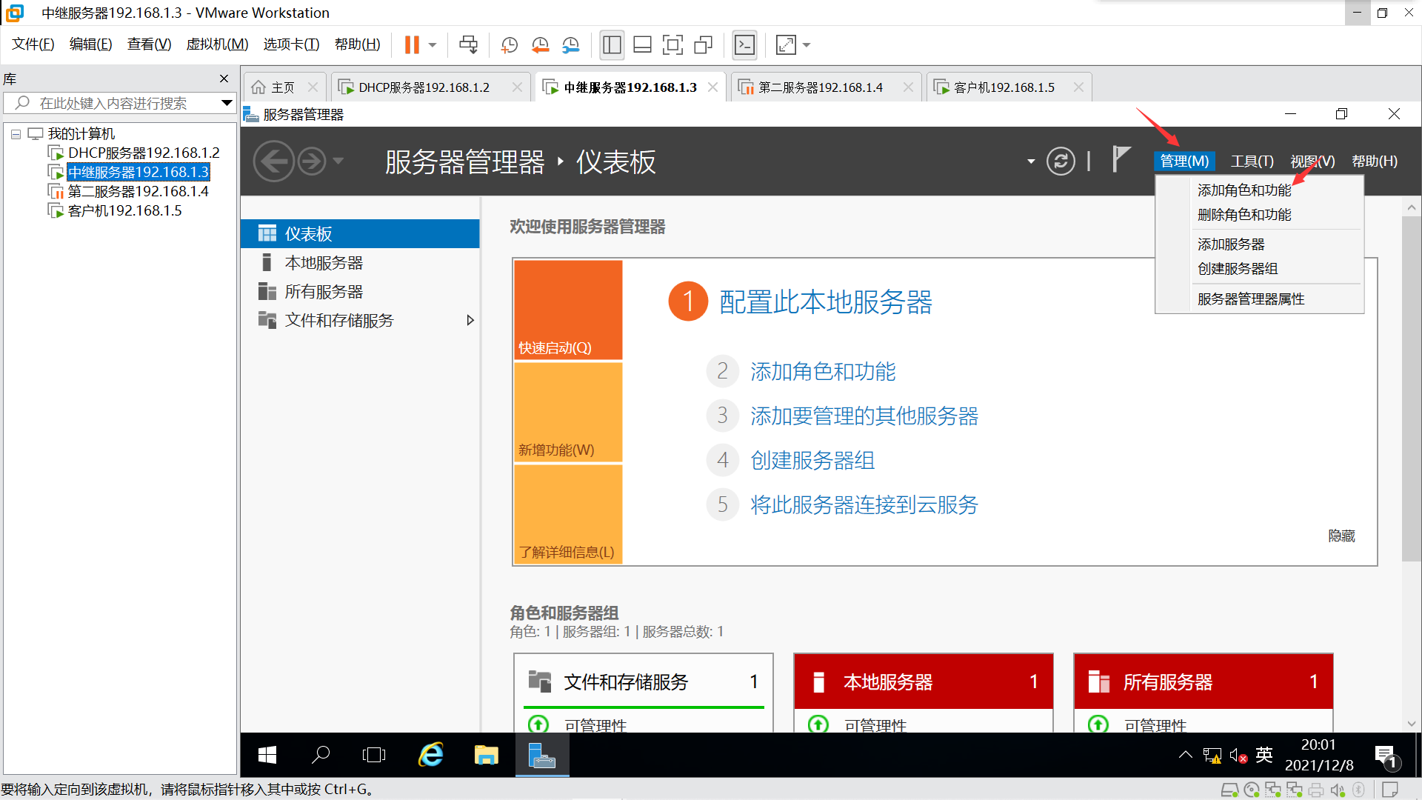Click the VMware pause virtual machine icon
The width and height of the screenshot is (1422, 800).
tap(412, 45)
